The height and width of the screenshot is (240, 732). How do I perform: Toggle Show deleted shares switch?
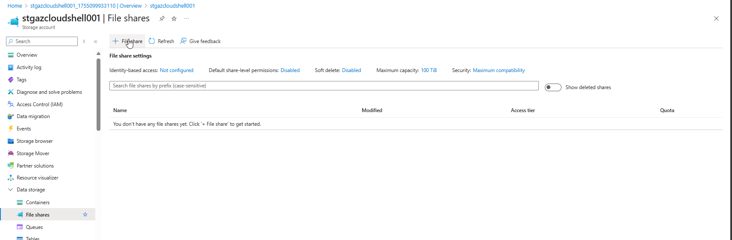tap(553, 87)
